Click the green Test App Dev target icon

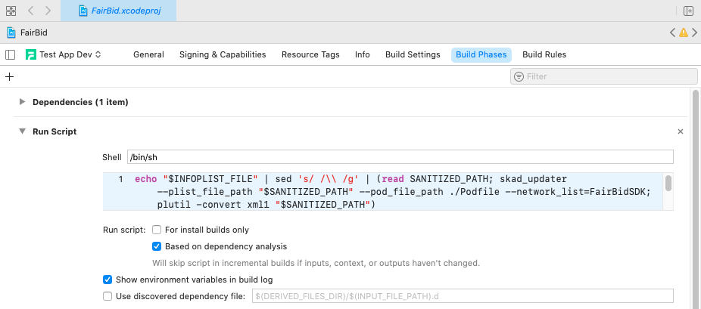[31, 55]
